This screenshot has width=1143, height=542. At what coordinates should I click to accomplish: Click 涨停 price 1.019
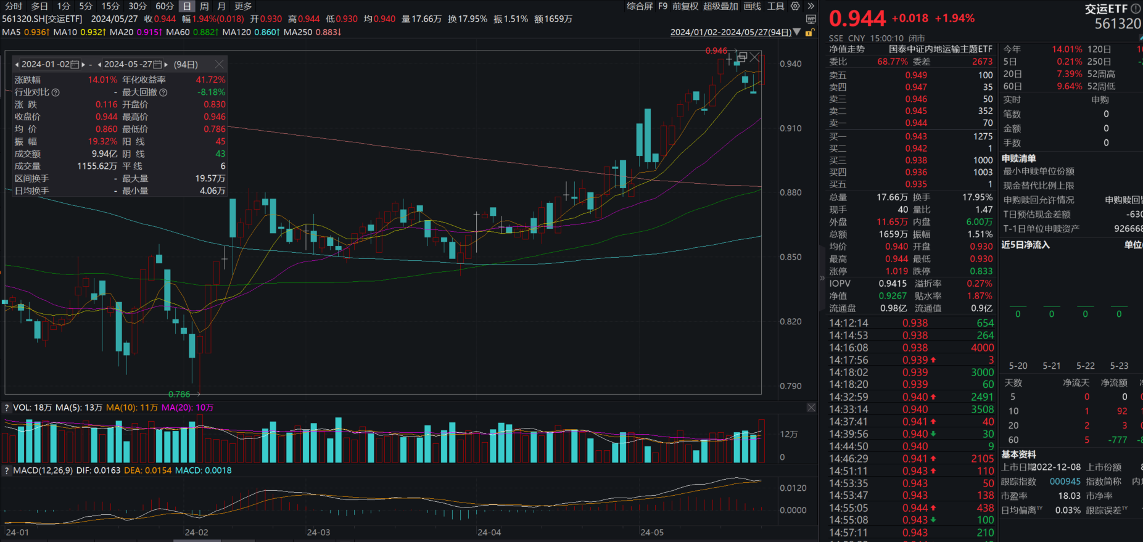tap(896, 271)
